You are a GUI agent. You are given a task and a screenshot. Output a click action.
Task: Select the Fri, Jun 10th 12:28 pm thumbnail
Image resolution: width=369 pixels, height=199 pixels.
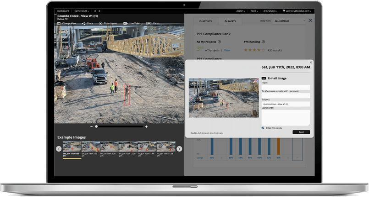tap(128, 147)
